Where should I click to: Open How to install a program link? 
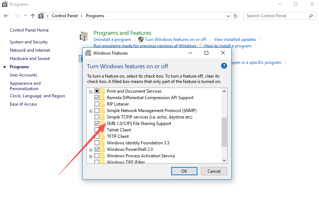[x=228, y=46]
